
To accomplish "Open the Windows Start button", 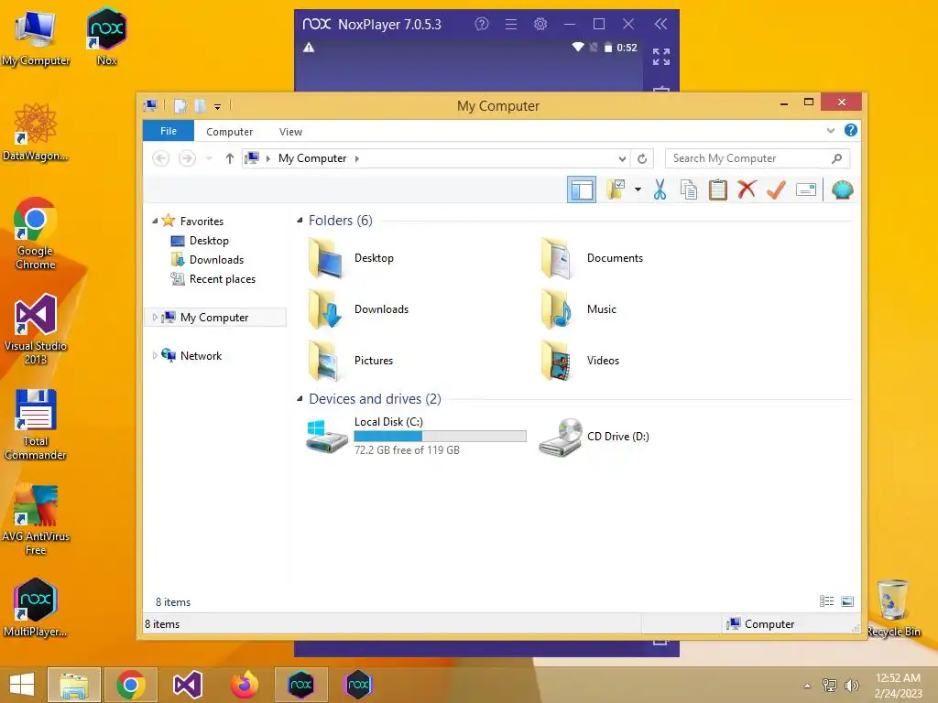I will tap(22, 685).
